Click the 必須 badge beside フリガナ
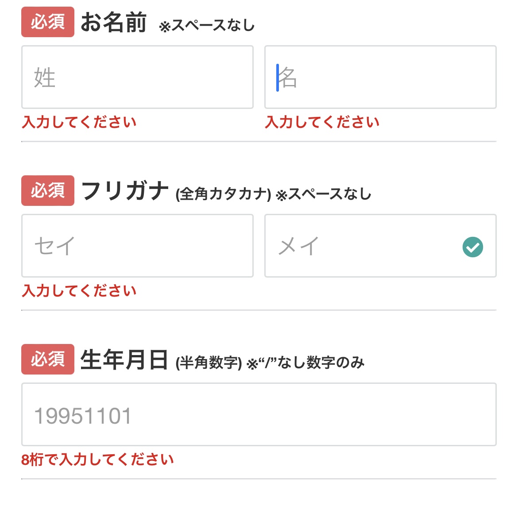 (x=48, y=190)
